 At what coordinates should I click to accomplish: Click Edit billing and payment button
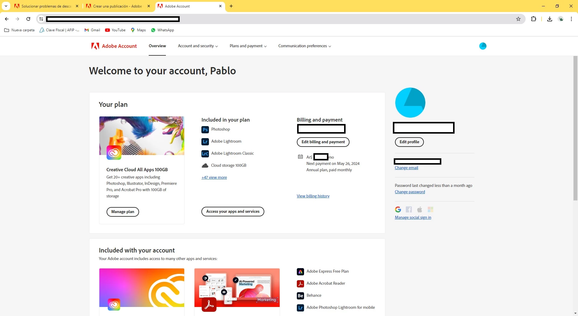click(323, 142)
